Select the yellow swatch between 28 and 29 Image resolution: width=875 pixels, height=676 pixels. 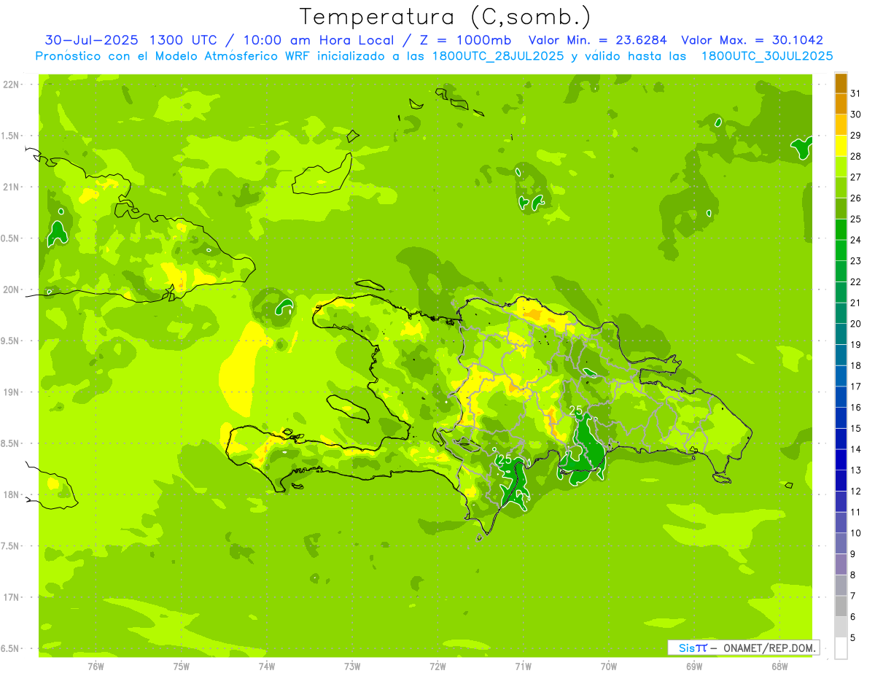pos(841,146)
